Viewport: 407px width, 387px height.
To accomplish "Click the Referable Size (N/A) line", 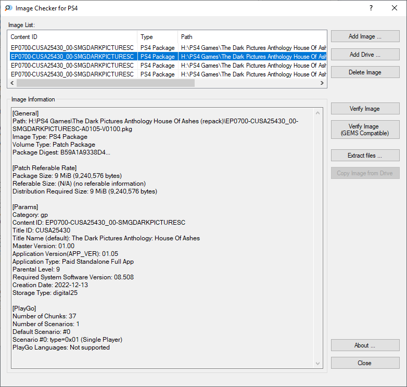I will tap(79, 184).
